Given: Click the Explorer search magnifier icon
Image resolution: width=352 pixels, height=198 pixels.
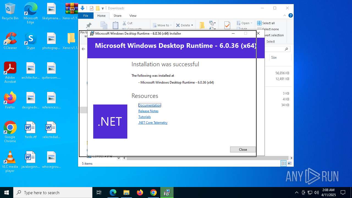Looking at the screenshot, I should coord(286,49).
